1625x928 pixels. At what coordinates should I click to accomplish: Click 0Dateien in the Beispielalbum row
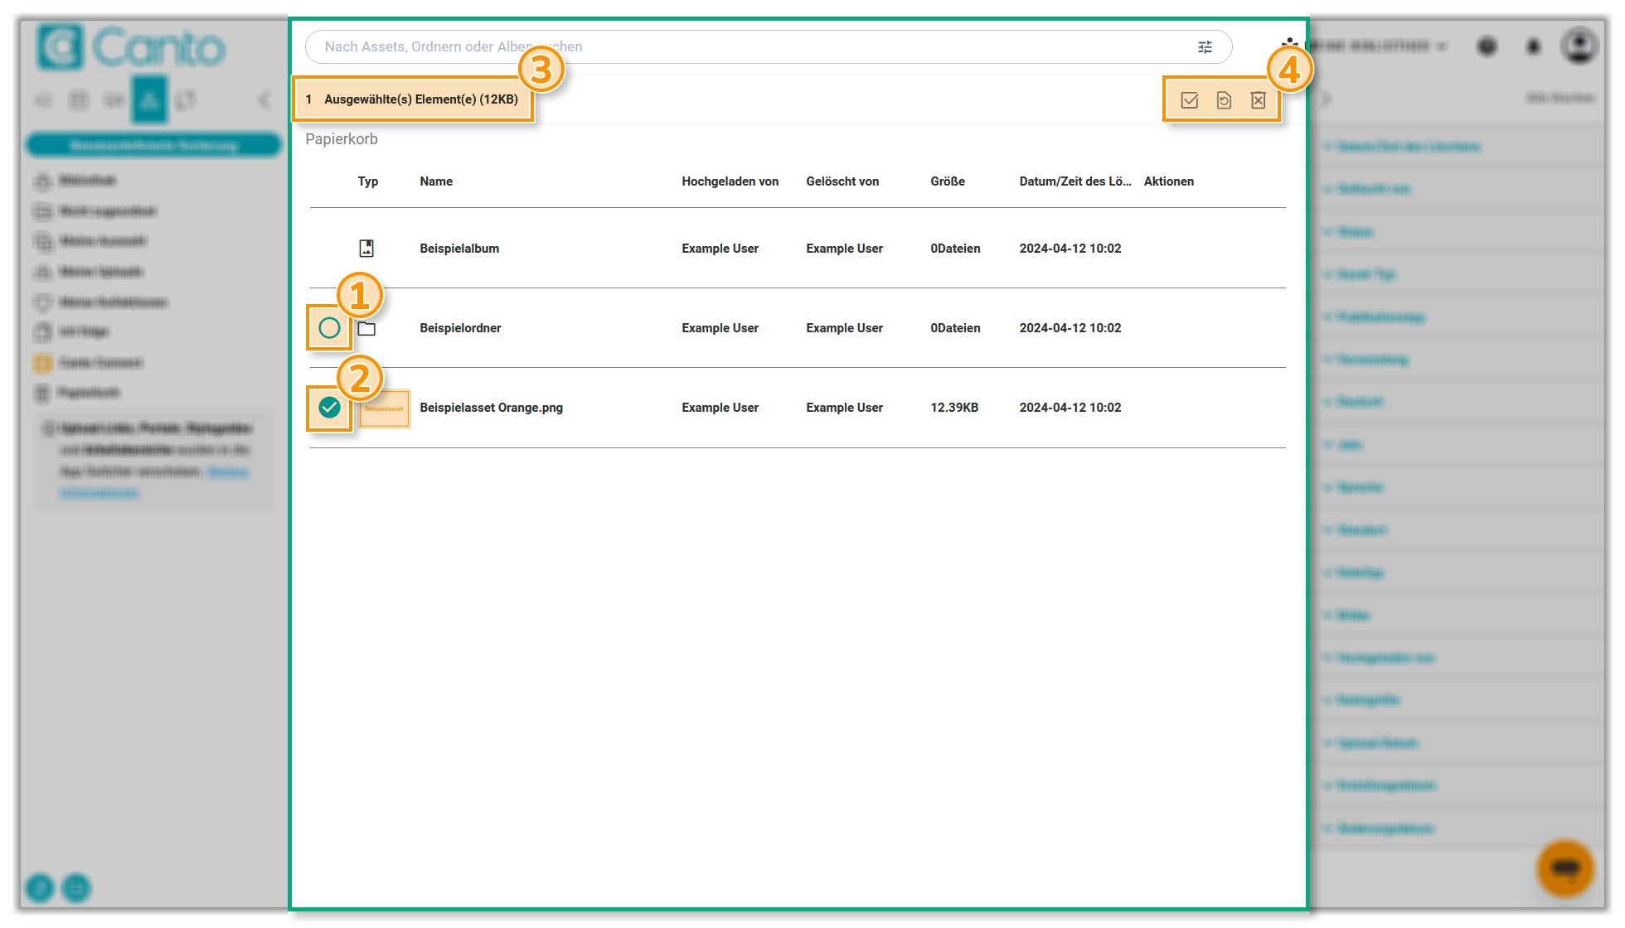click(955, 249)
